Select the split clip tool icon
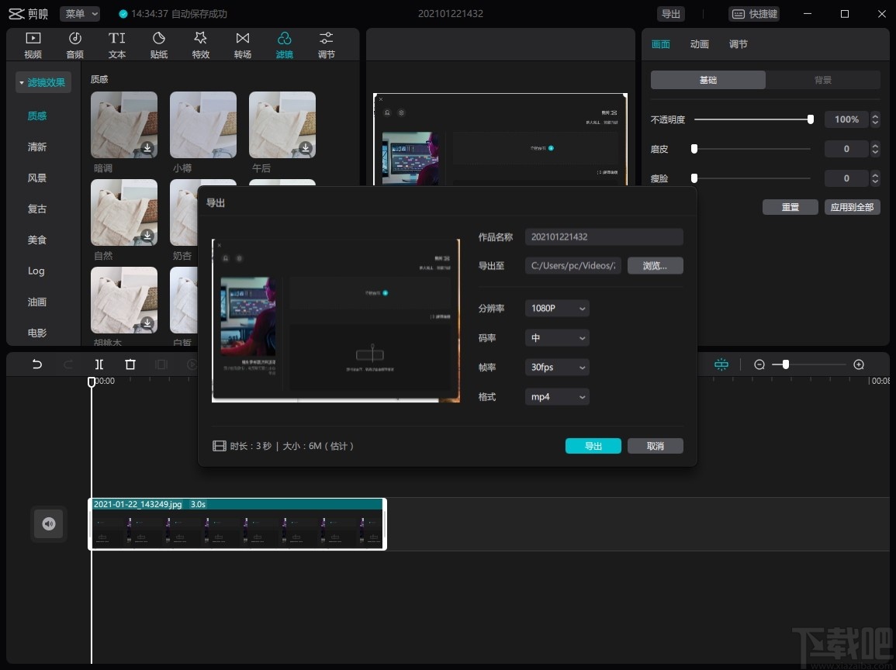896x670 pixels. click(99, 364)
